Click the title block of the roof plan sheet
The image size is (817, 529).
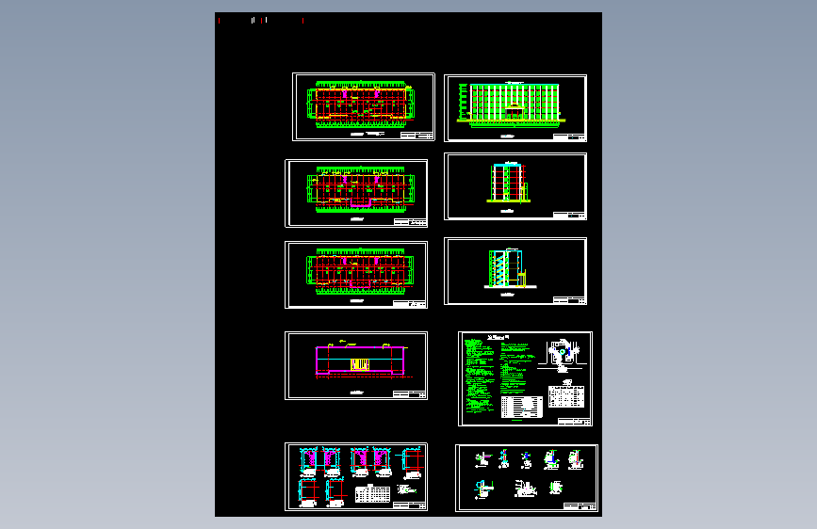[409, 394]
